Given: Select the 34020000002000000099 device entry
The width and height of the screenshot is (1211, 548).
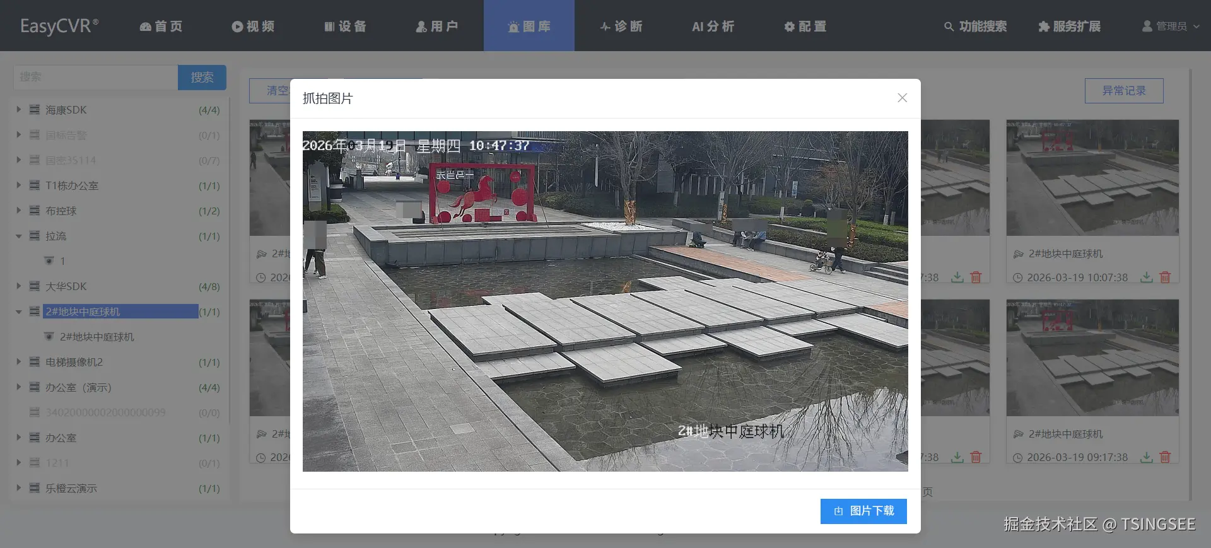Looking at the screenshot, I should click(105, 412).
